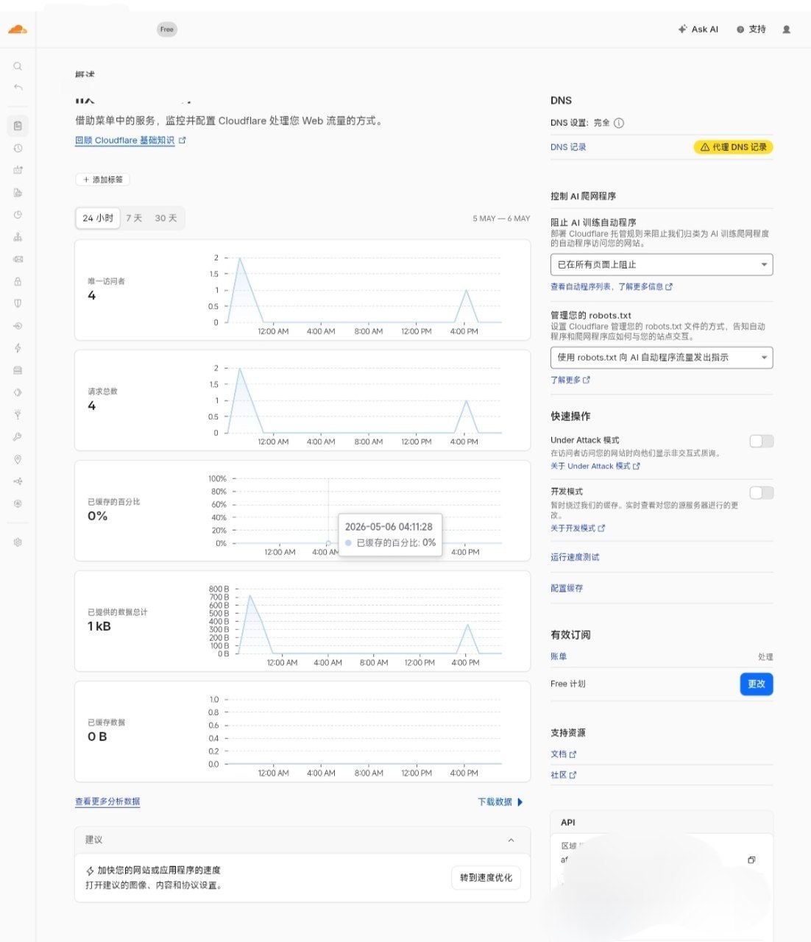Open the security shield sidebar icon
The height and width of the screenshot is (942, 811).
point(18,303)
